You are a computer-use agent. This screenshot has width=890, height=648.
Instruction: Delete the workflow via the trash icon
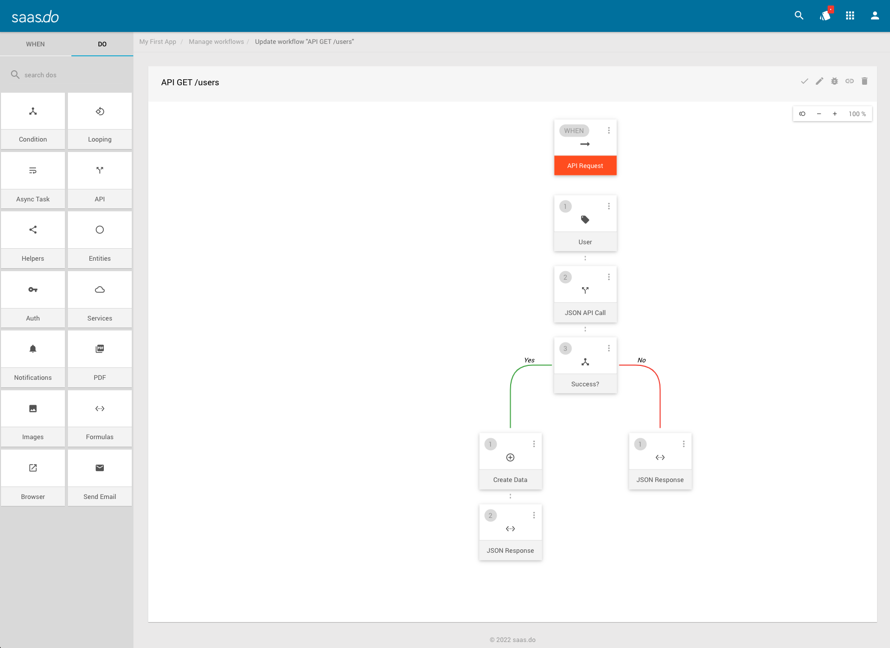pyautogui.click(x=864, y=81)
